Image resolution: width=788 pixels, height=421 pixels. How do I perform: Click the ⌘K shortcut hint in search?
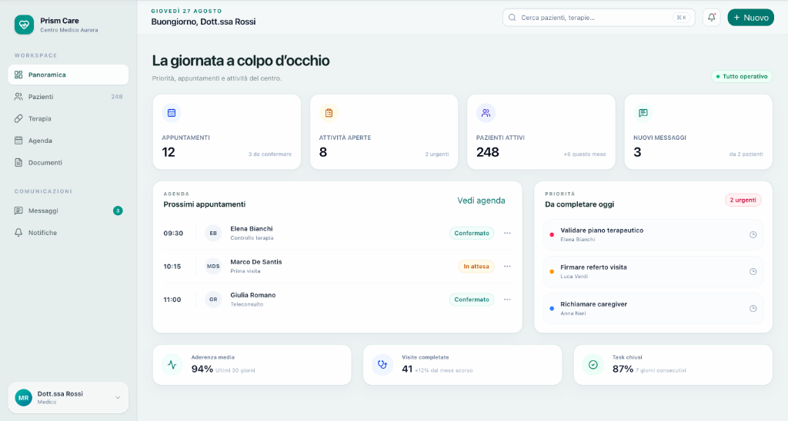(x=681, y=18)
